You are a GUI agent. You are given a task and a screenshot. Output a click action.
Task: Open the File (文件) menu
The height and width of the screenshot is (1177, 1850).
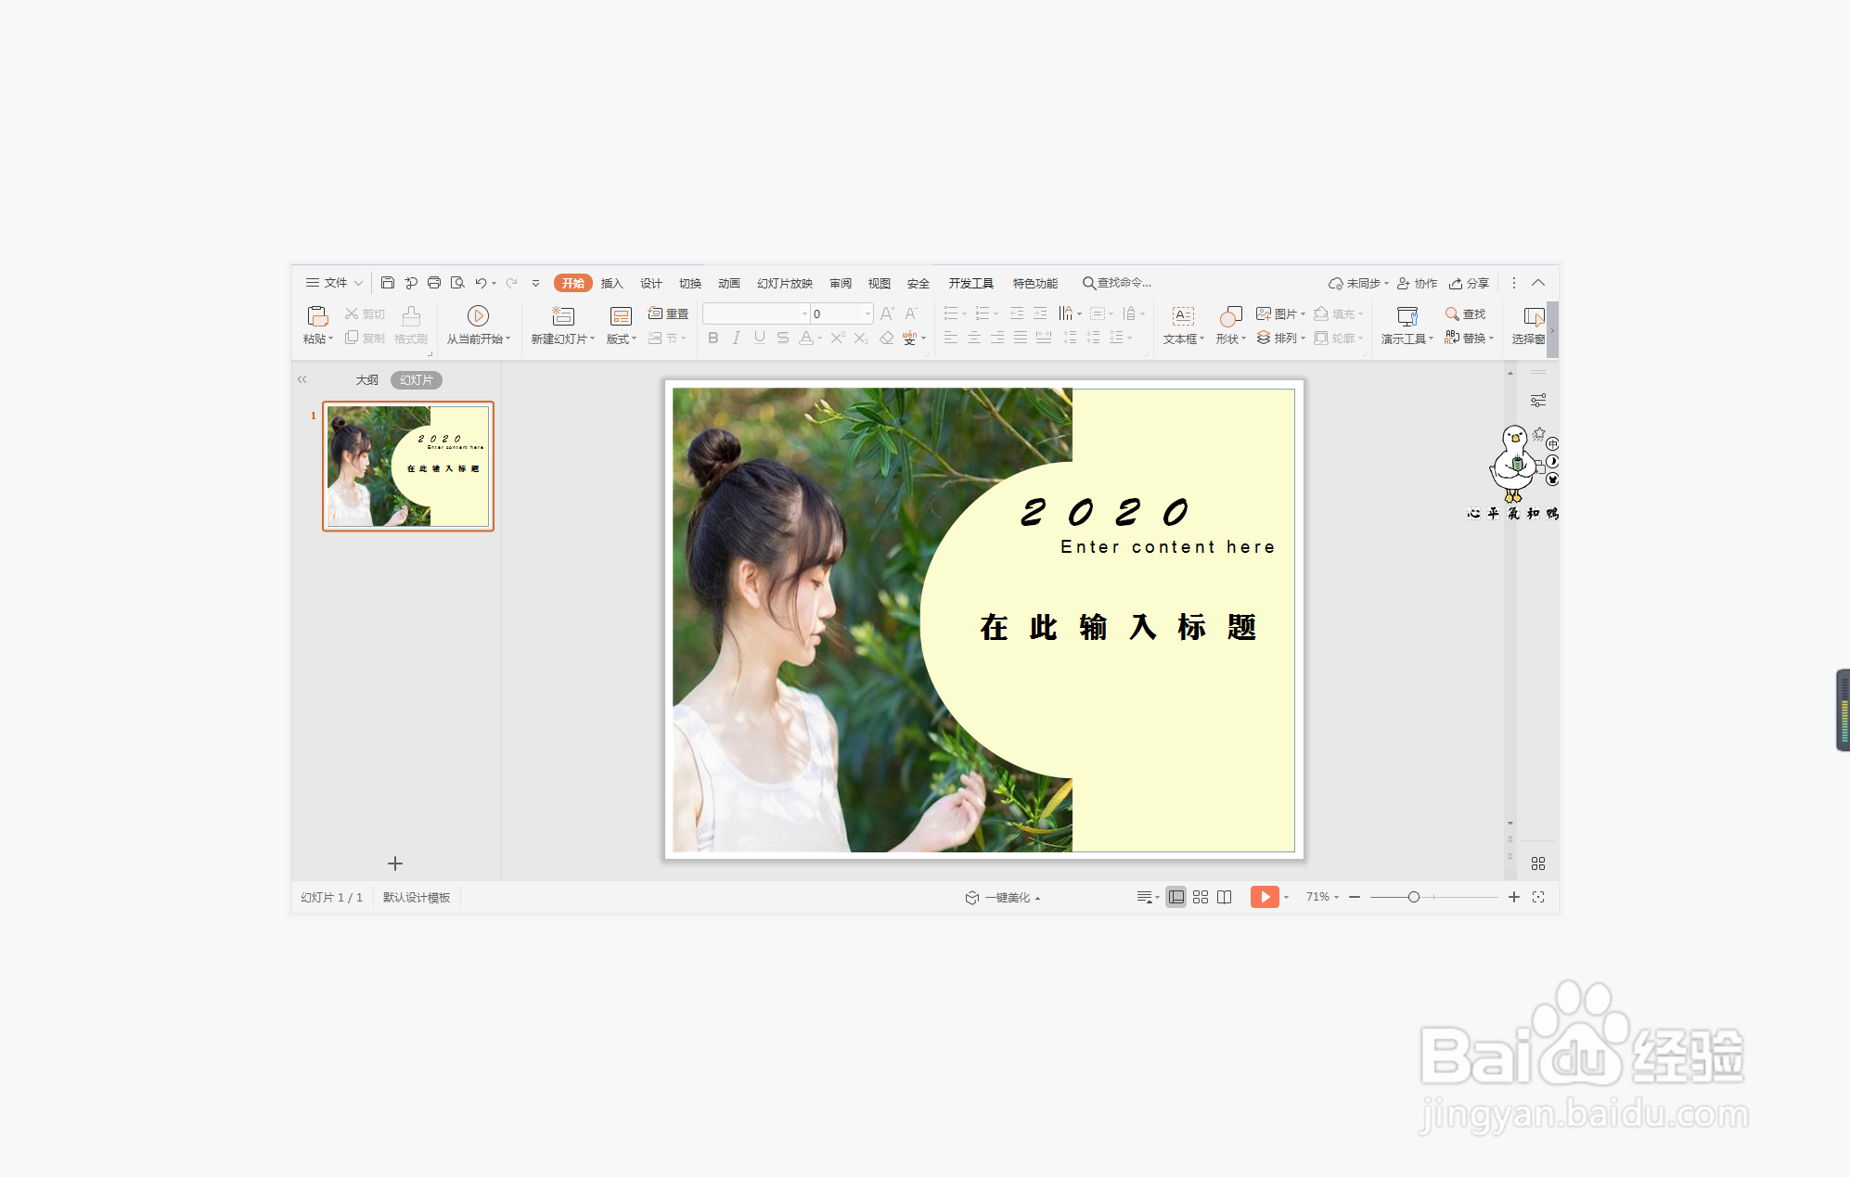[334, 283]
